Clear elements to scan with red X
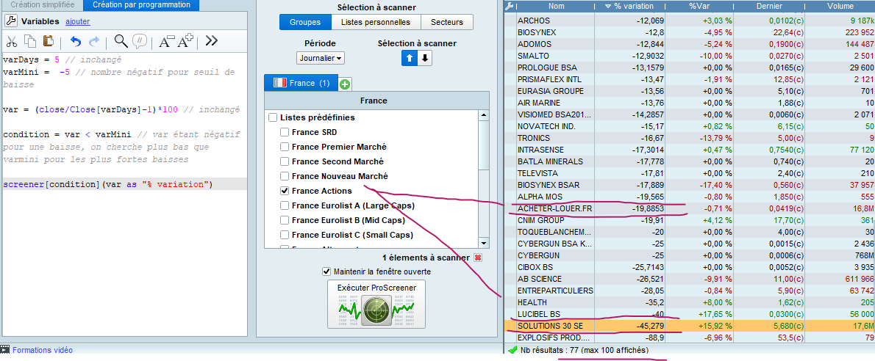 [477, 258]
